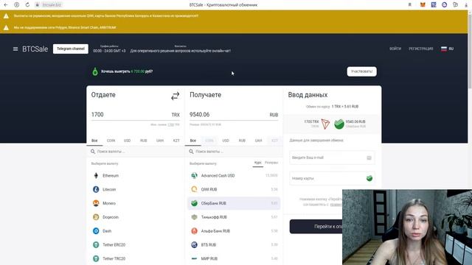This screenshot has width=472, height=265.
Task: Open the hamburger menu next to BTCSale
Action: point(15,49)
